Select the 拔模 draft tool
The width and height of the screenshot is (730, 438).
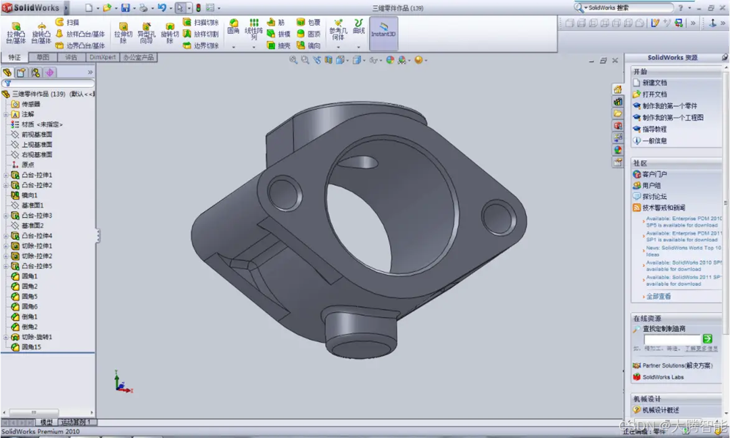click(278, 34)
